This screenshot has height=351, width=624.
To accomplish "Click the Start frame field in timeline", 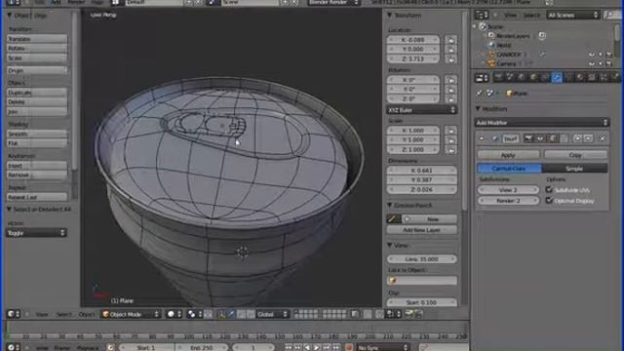I will tap(146, 347).
